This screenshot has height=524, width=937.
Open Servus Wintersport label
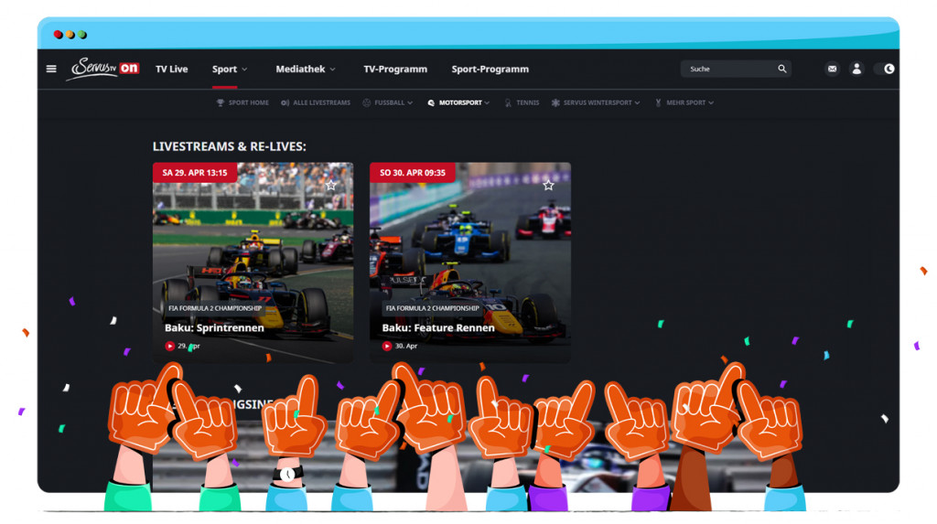pyautogui.click(x=598, y=102)
